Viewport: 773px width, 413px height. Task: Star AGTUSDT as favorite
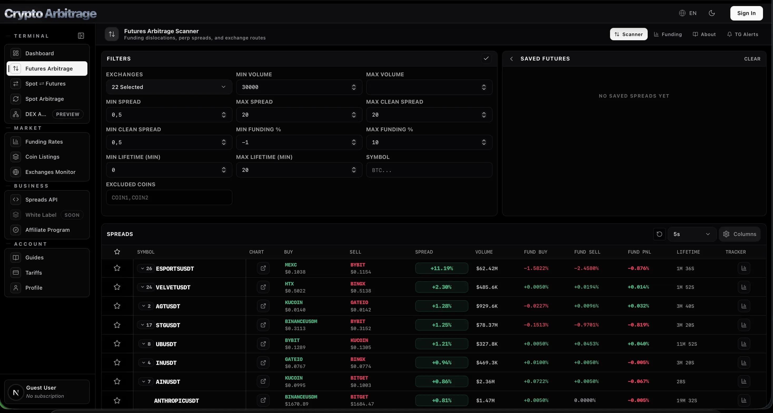coord(117,306)
